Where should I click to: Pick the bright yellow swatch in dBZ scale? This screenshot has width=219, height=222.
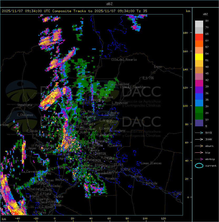(x=199, y=57)
